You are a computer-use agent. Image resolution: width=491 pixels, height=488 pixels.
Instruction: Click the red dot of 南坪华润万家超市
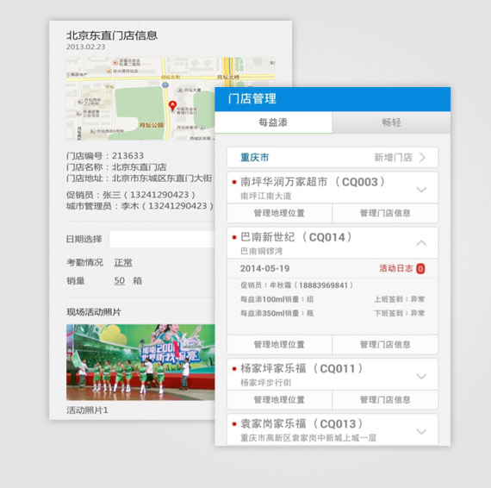pyautogui.click(x=234, y=182)
